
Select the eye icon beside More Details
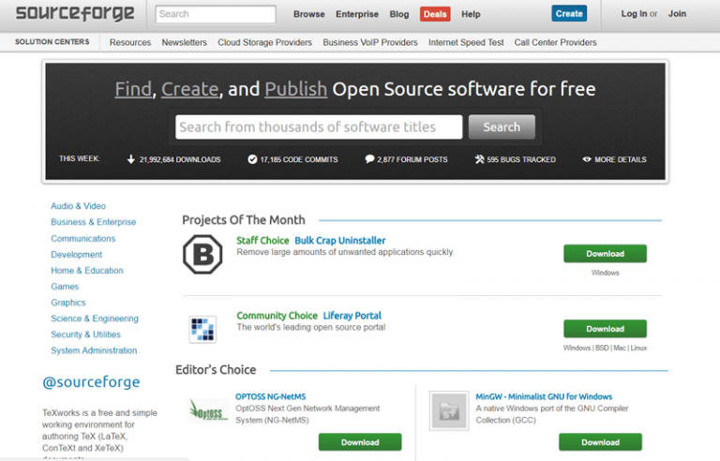[x=586, y=159]
